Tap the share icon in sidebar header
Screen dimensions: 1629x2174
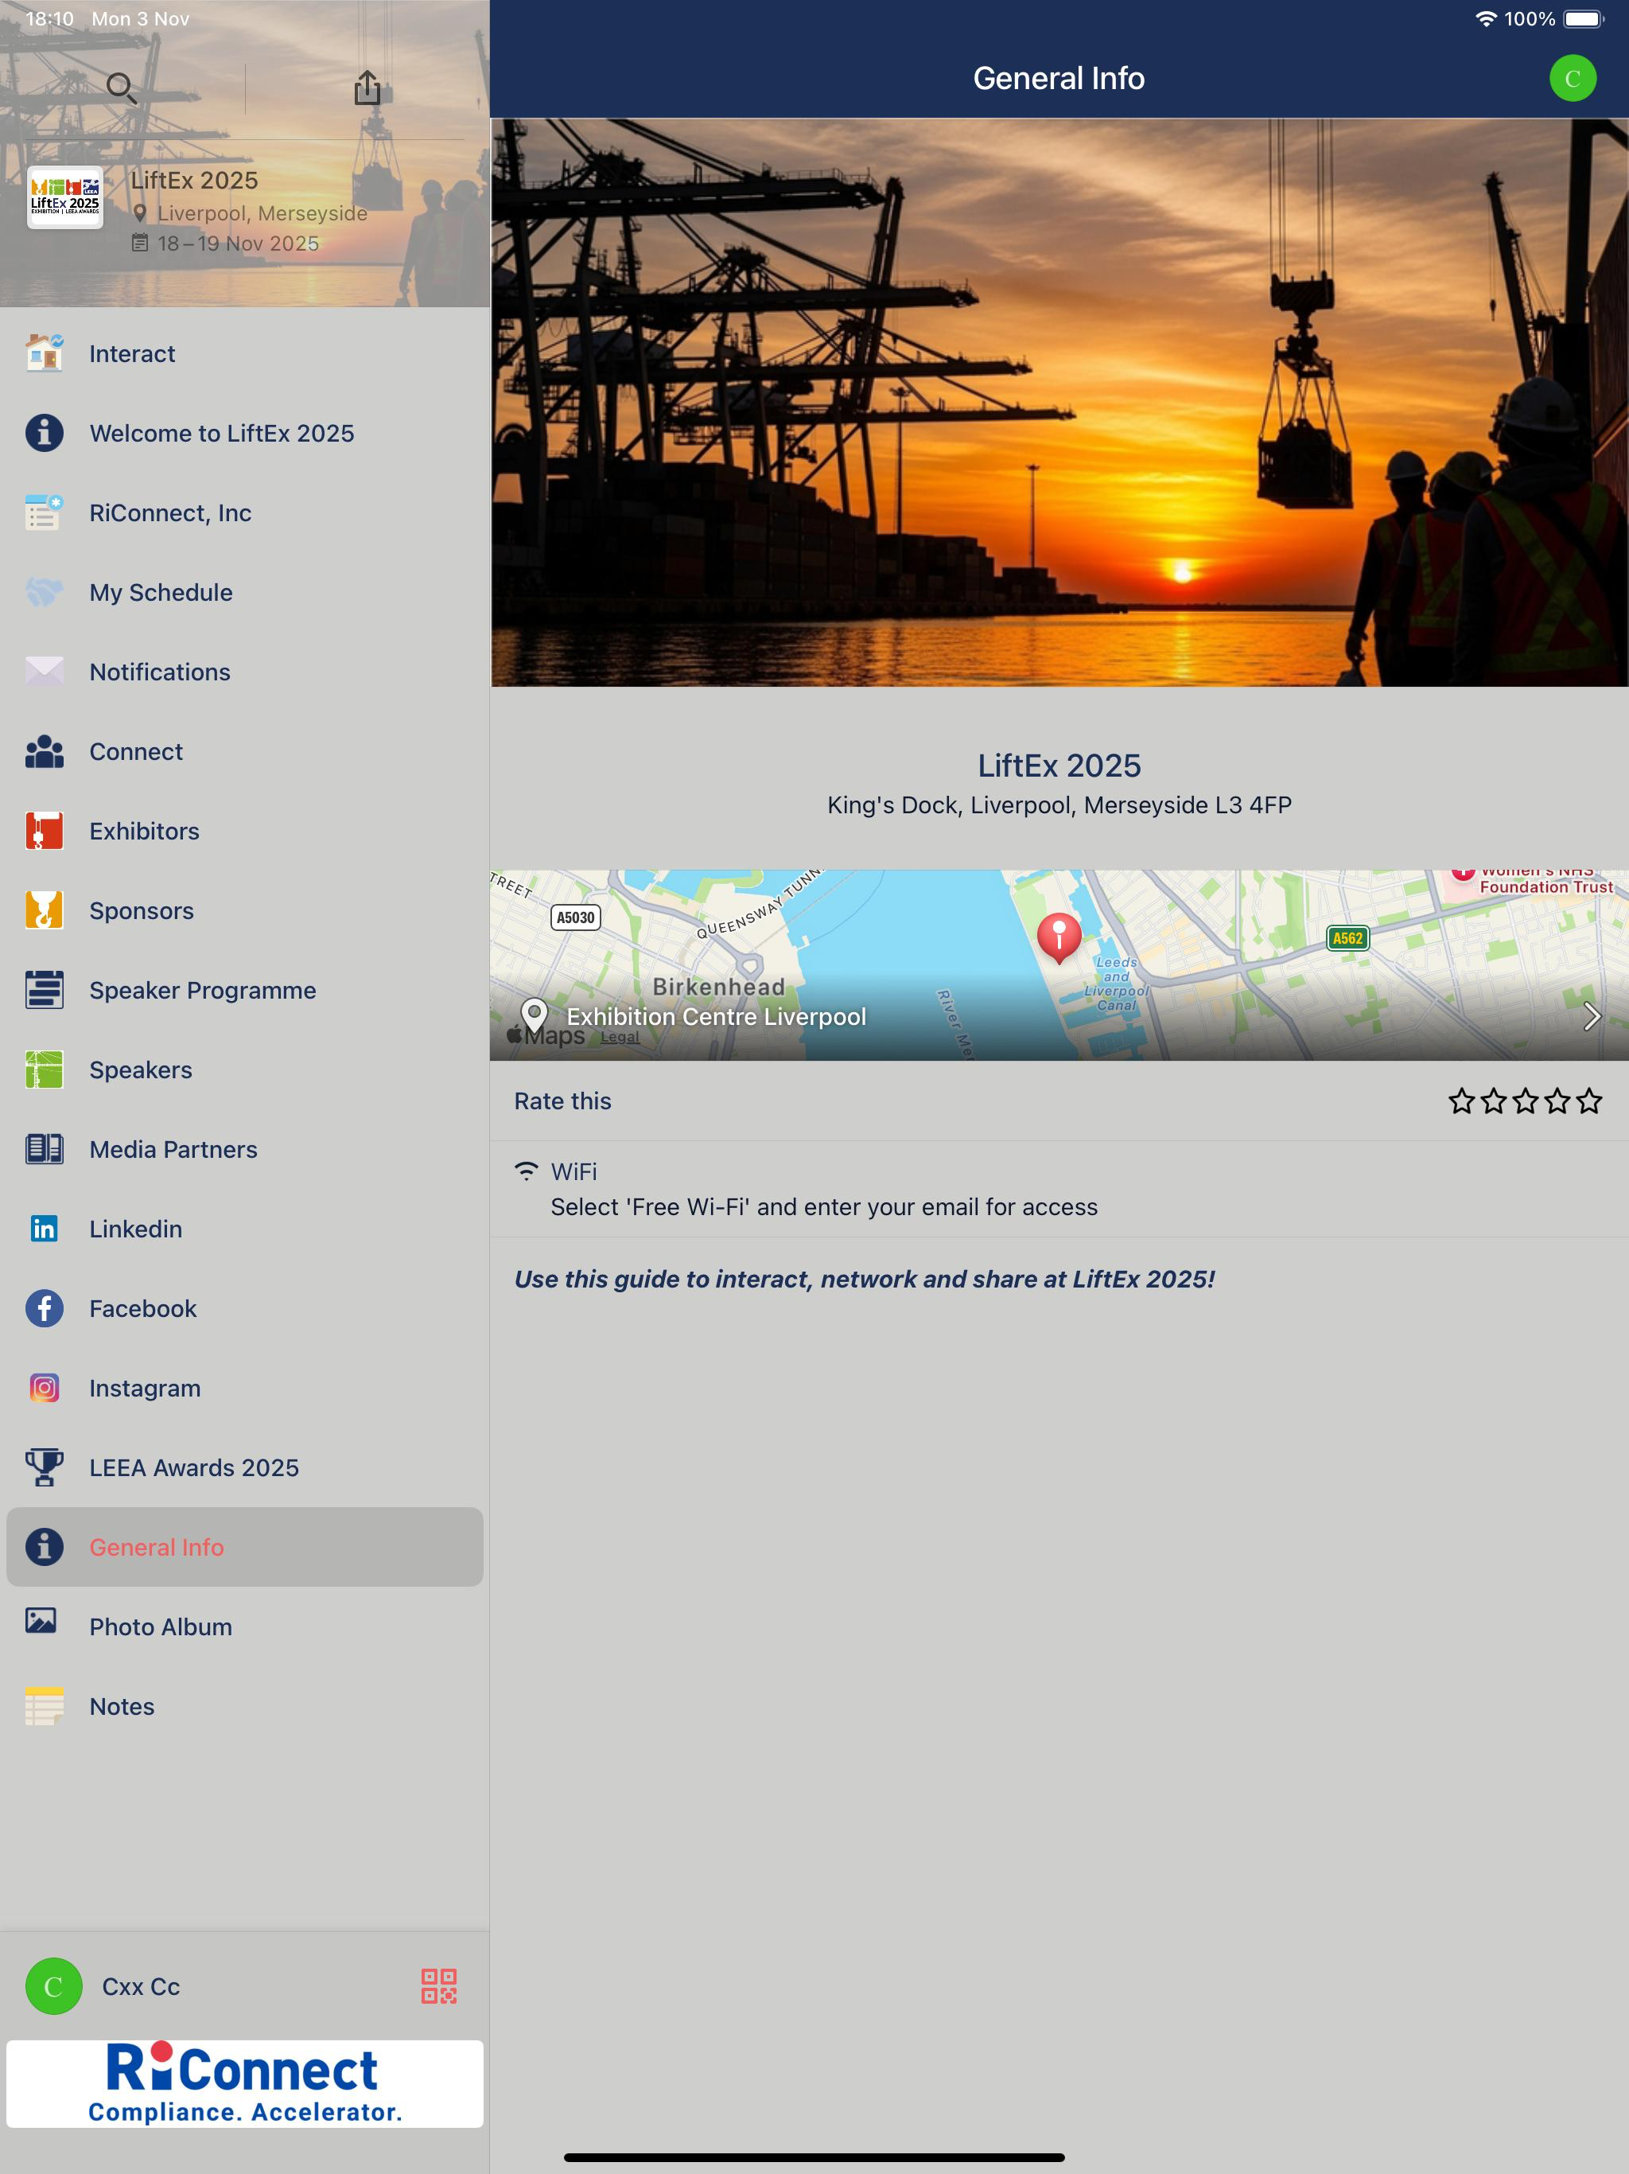[367, 88]
